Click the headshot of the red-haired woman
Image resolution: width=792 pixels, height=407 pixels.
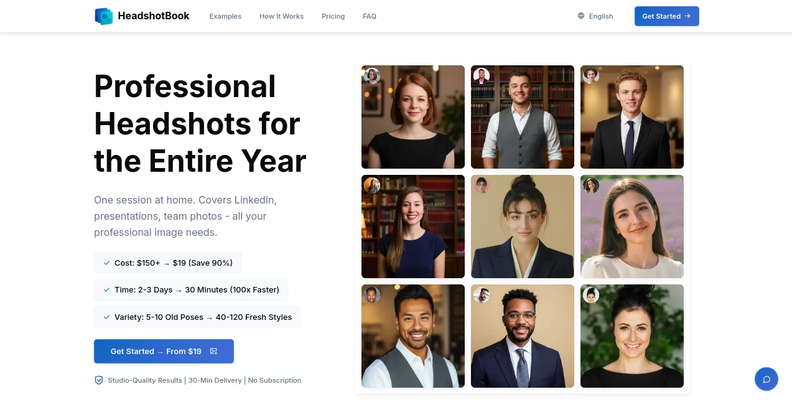[412, 117]
